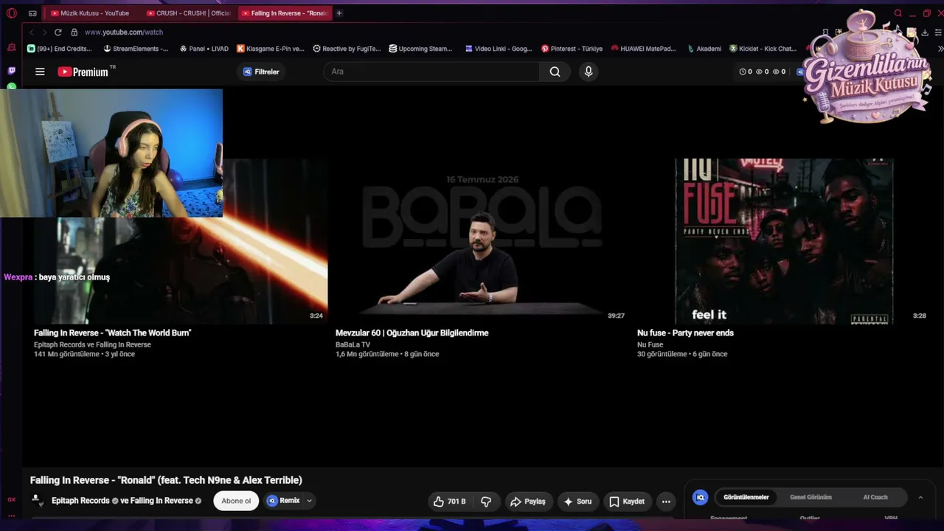Screen dimensions: 944x531
Task: Open the End Credits bookmark
Action: (60, 49)
